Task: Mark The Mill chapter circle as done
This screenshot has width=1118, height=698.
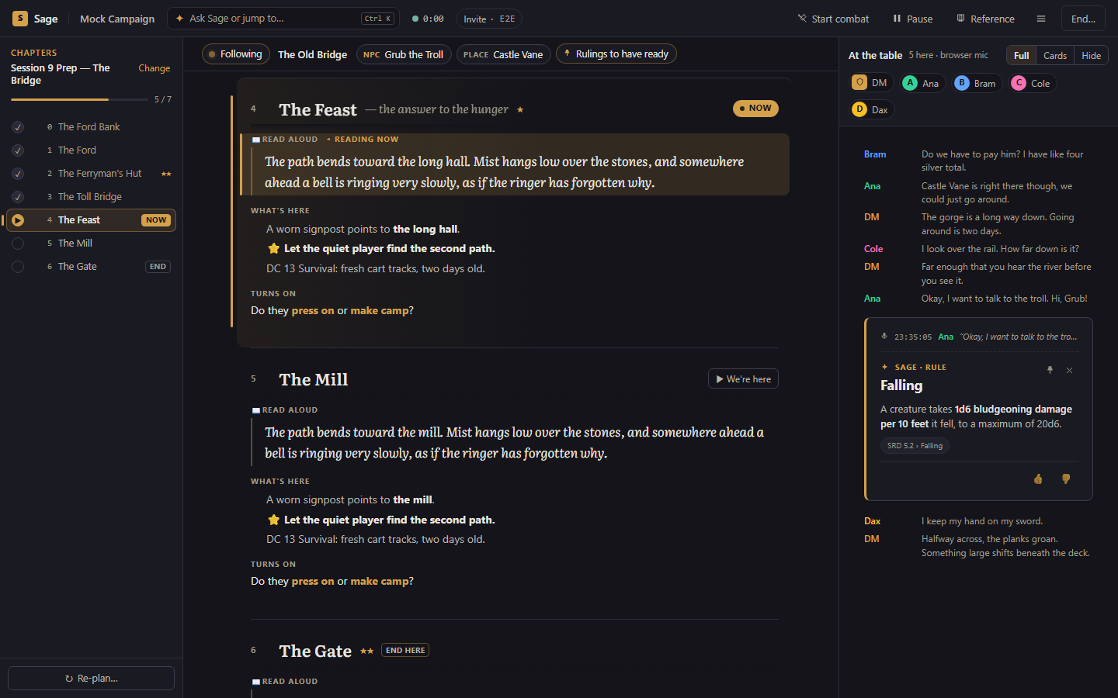Action: click(x=18, y=244)
